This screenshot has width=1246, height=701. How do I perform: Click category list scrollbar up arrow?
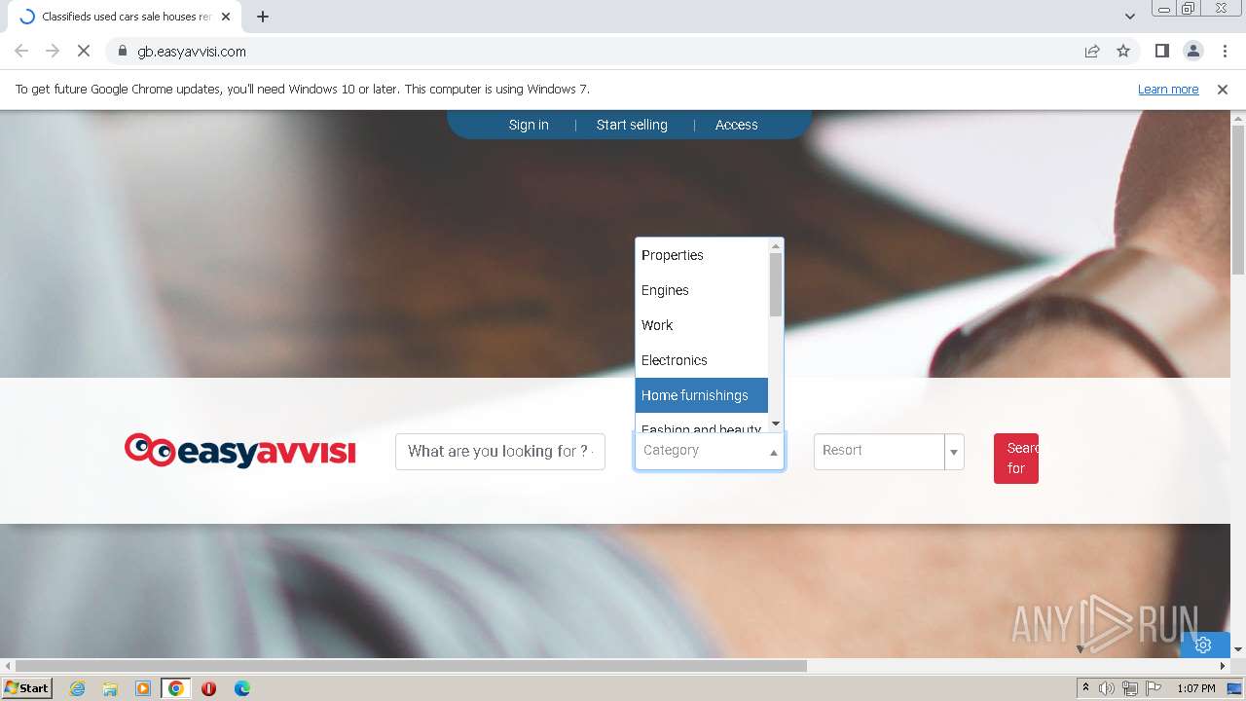(x=776, y=246)
